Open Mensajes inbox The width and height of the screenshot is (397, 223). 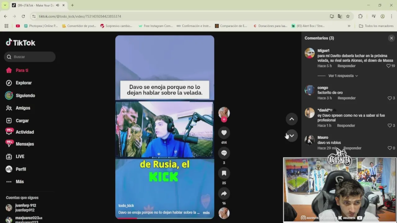coord(20,144)
